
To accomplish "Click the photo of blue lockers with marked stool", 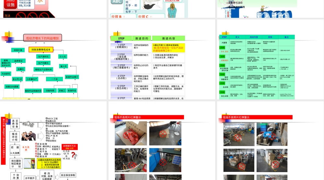I will coord(165,160).
